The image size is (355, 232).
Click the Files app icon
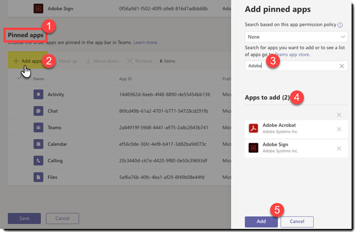click(x=38, y=177)
